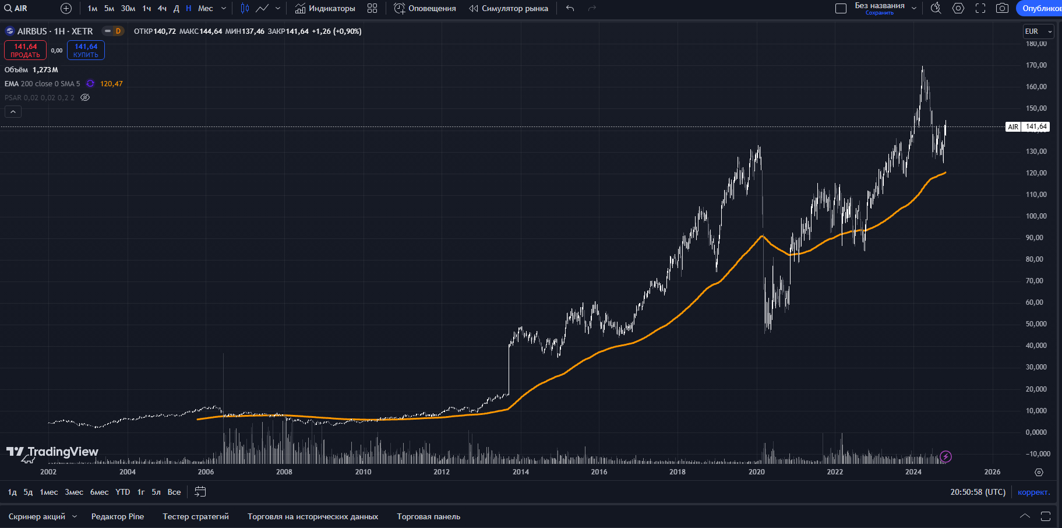Click the 20:50:58 (UTC) timezone clock
The height and width of the screenshot is (528, 1062).
pos(978,492)
